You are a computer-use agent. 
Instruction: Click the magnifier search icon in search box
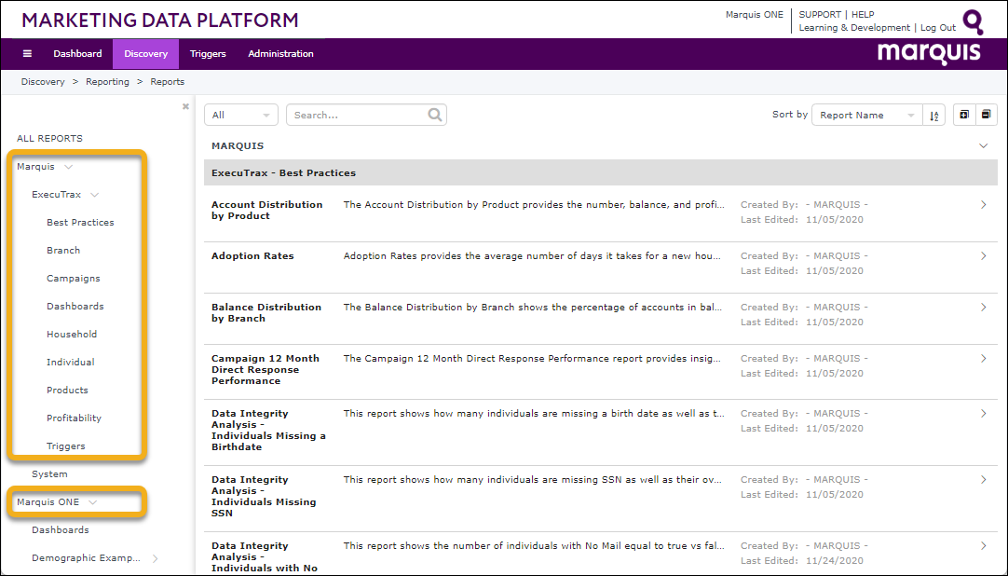435,115
